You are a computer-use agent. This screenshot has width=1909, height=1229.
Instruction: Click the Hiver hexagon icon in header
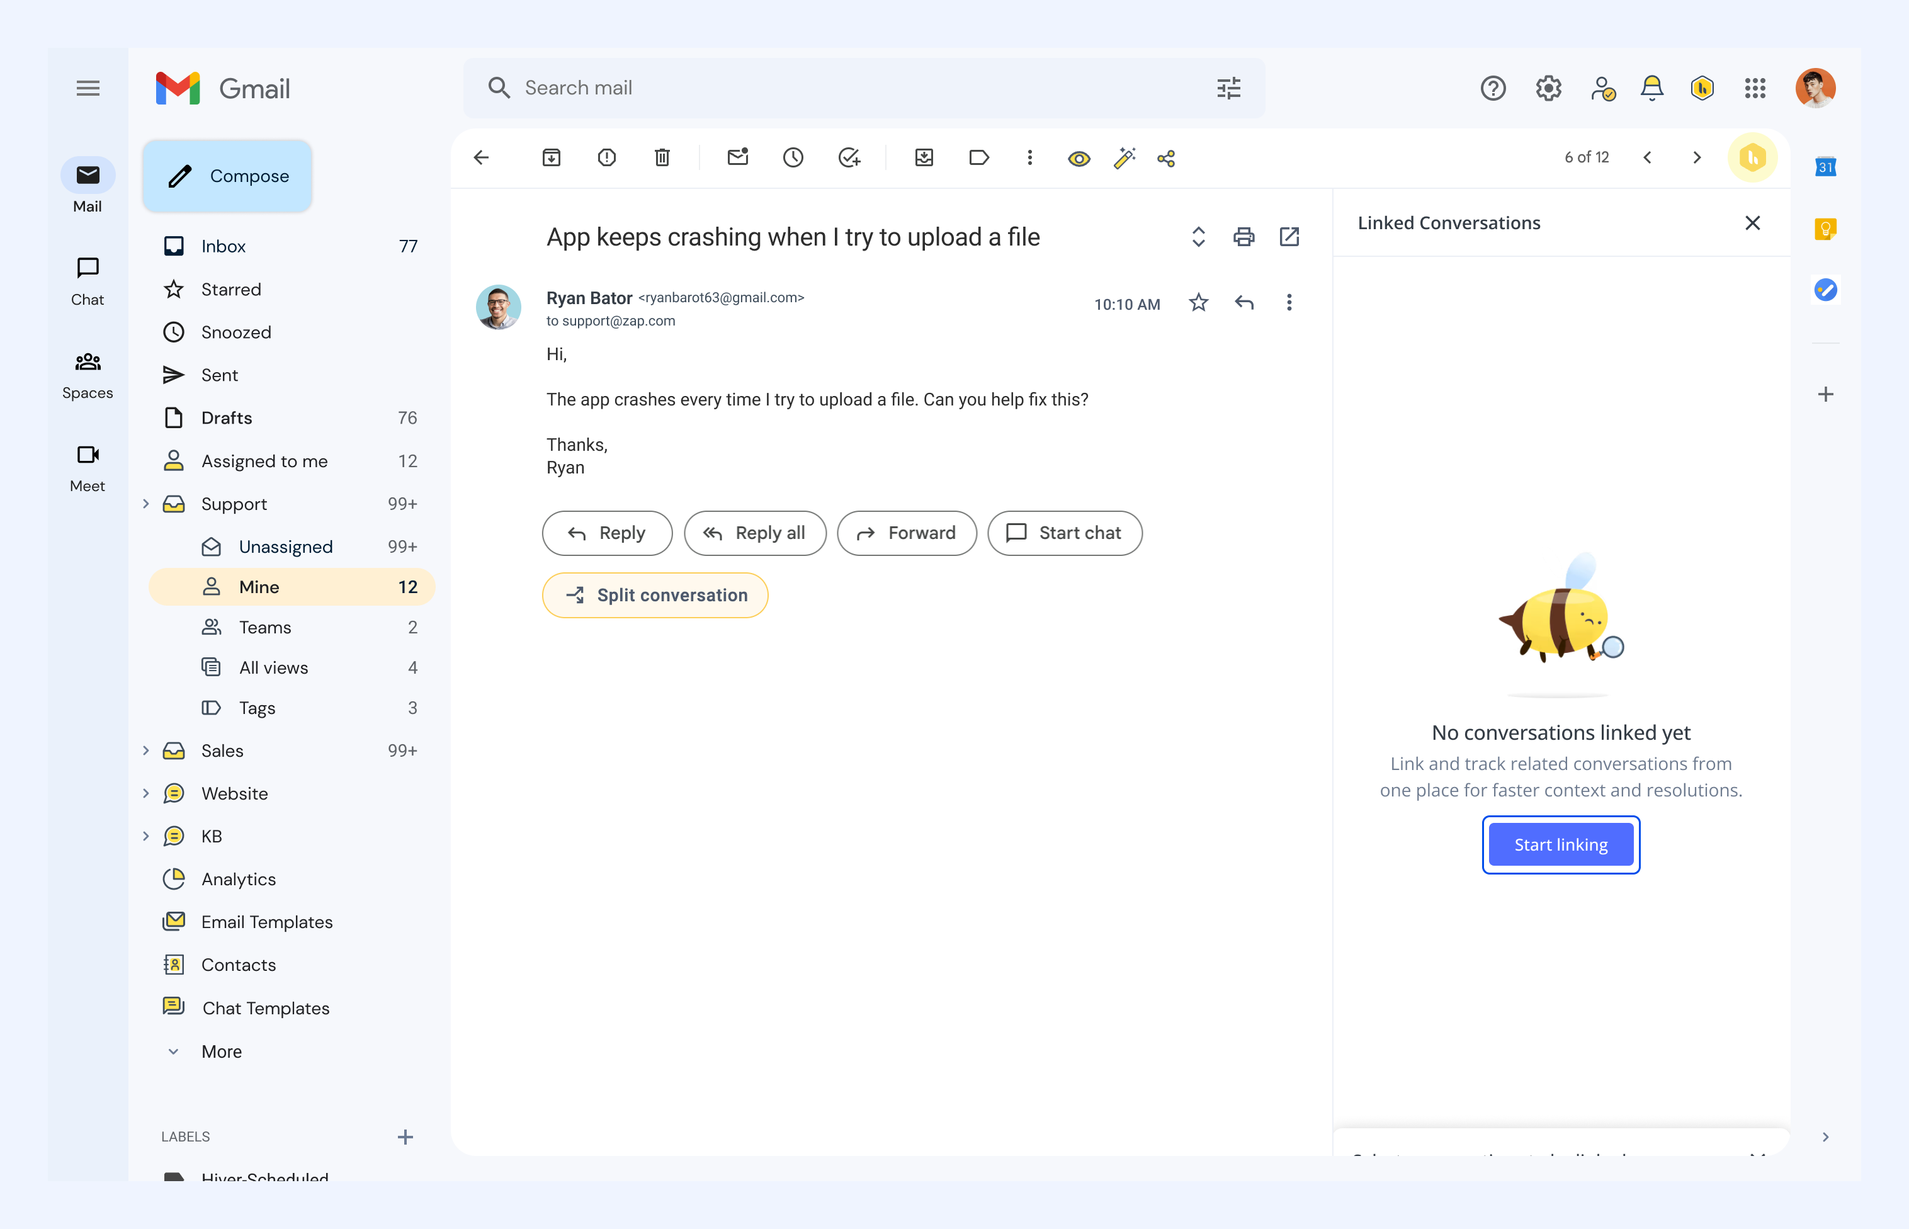click(x=1702, y=88)
